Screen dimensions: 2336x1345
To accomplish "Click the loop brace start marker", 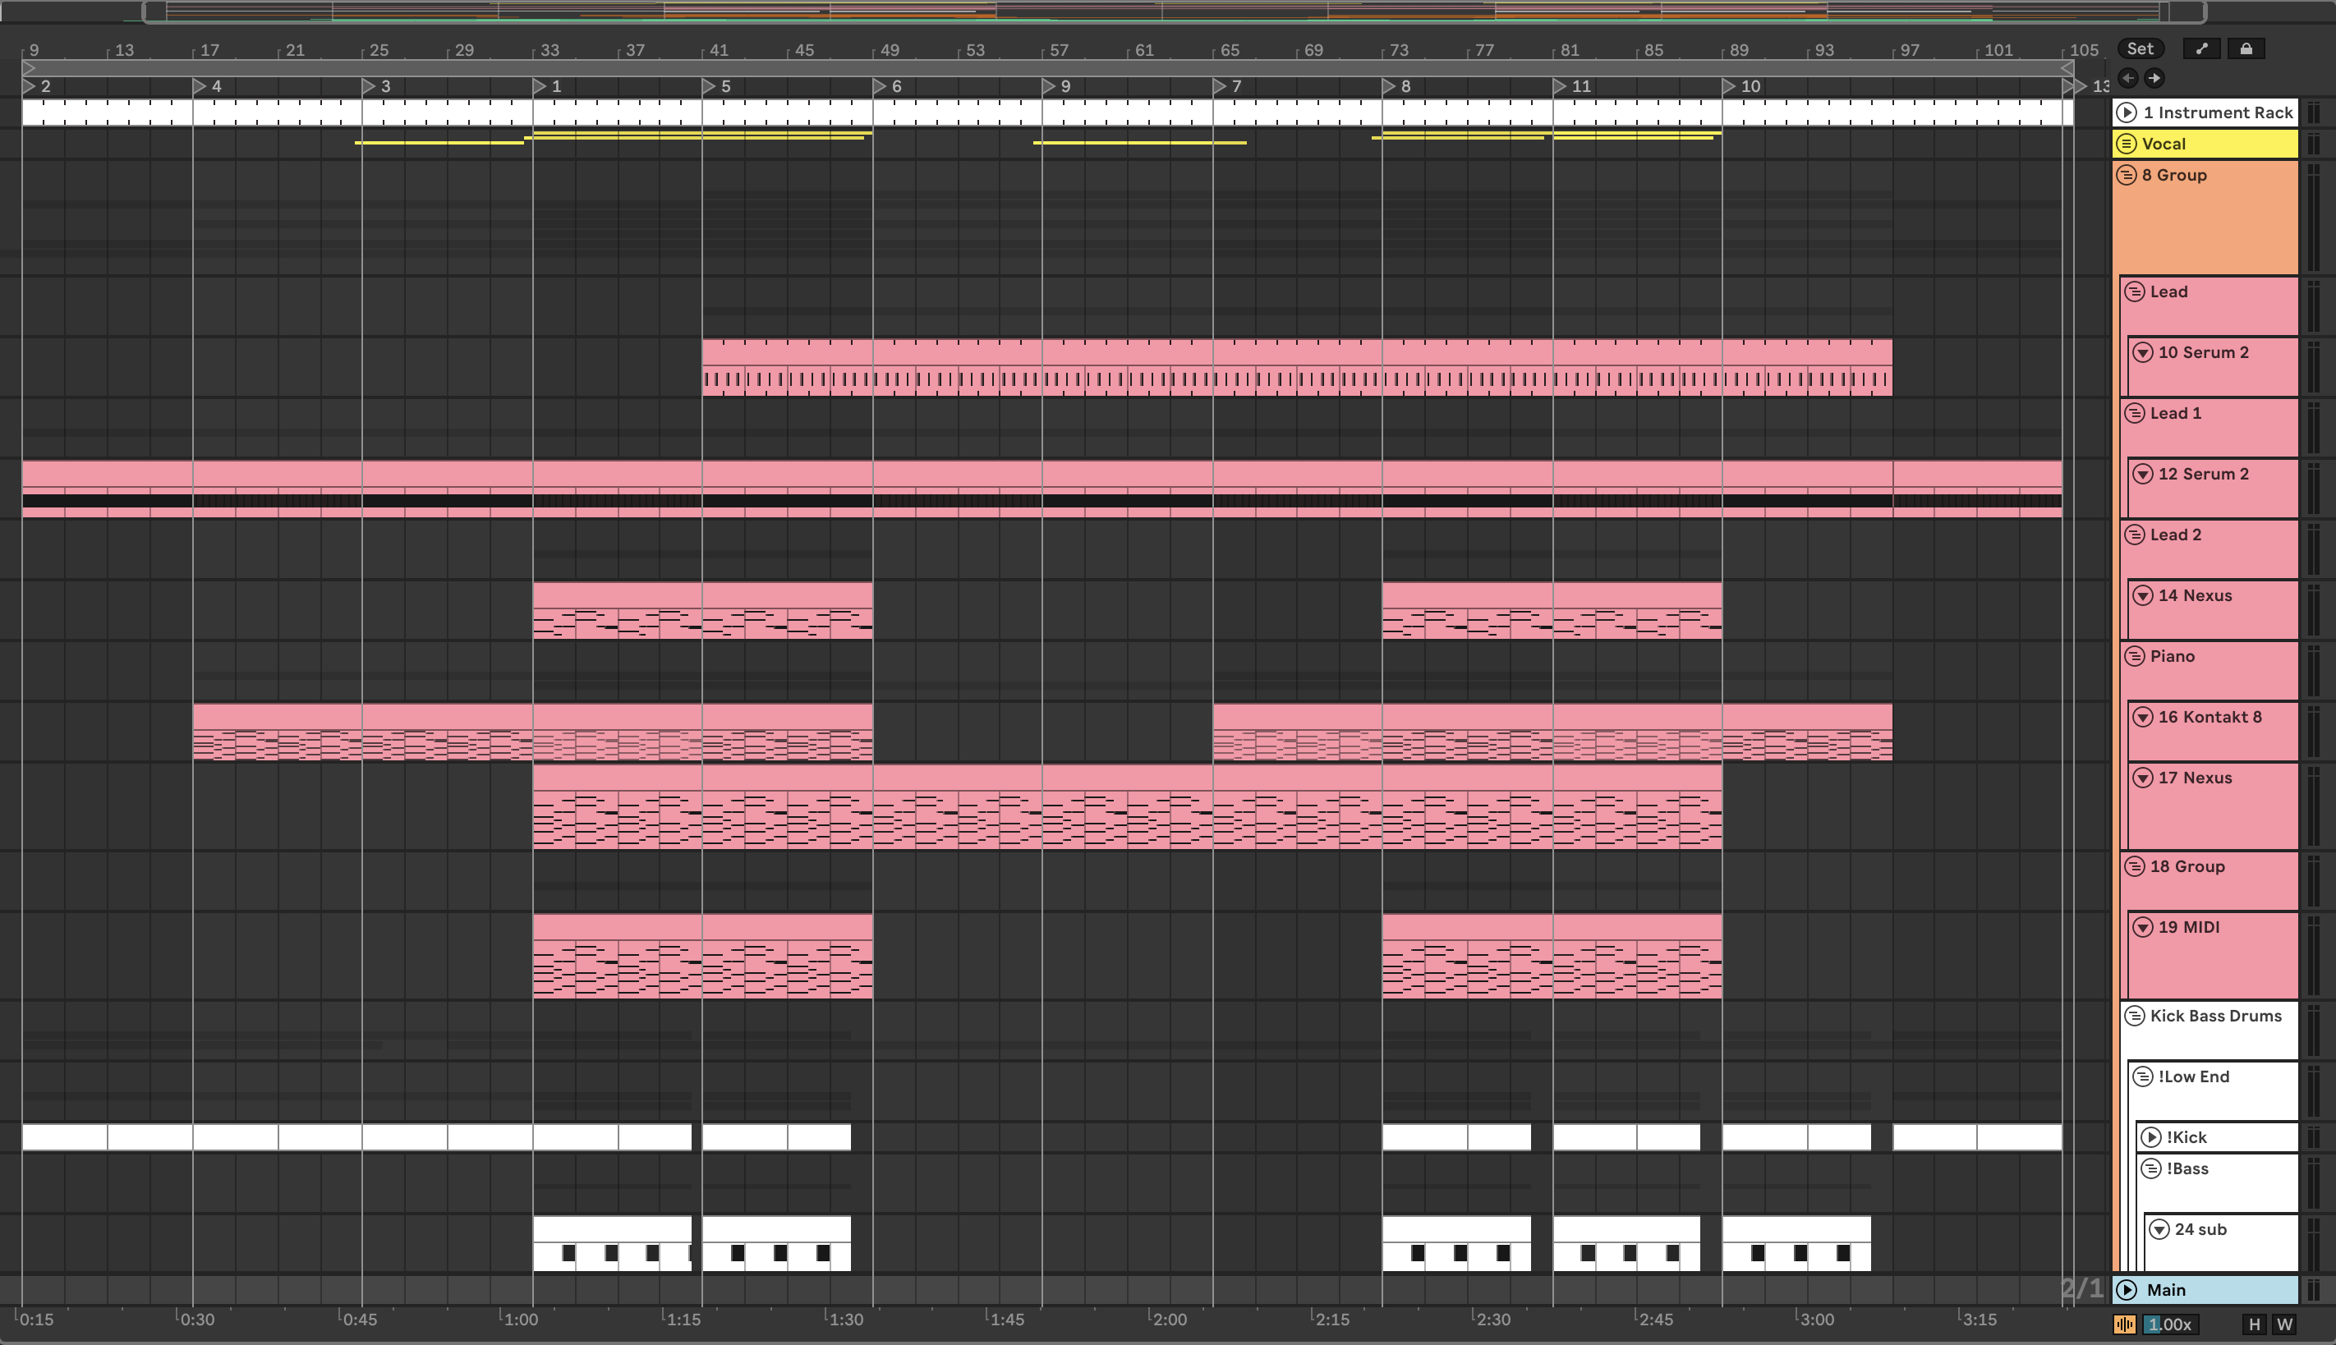I will click(x=29, y=67).
